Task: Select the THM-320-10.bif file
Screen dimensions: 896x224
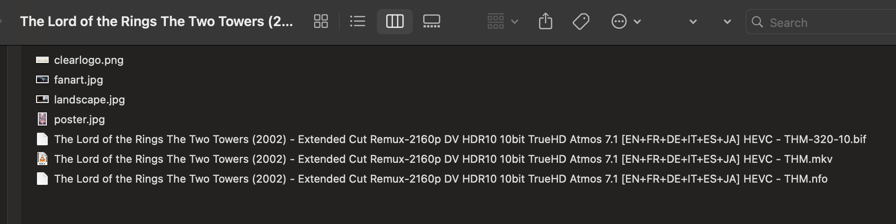Action: click(460, 139)
